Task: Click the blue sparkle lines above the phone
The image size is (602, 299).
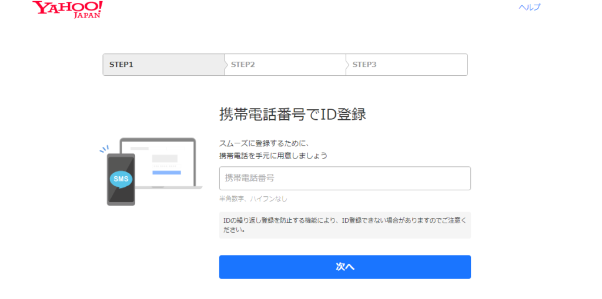Action: pos(104,149)
